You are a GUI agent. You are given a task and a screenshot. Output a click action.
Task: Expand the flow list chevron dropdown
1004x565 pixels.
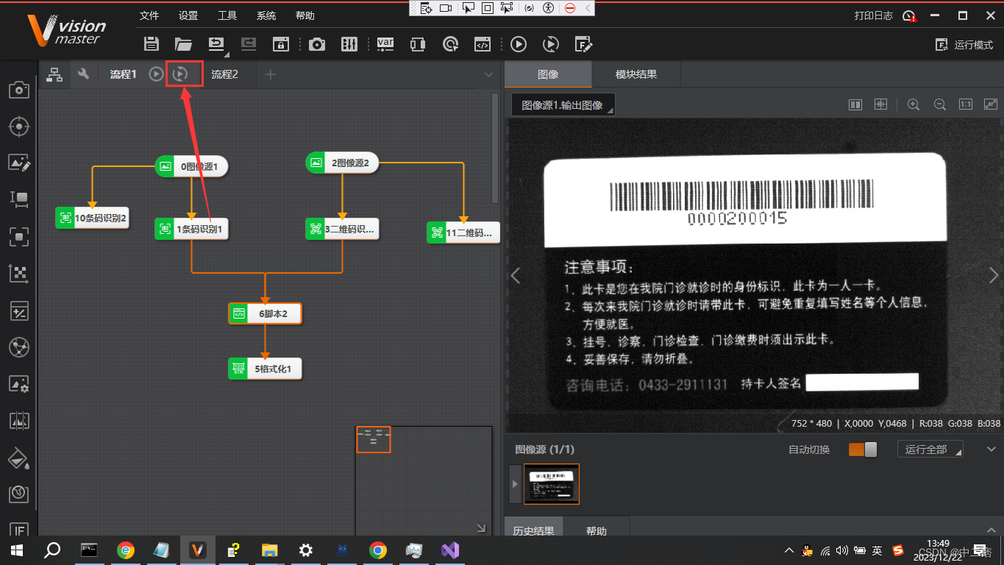489,74
